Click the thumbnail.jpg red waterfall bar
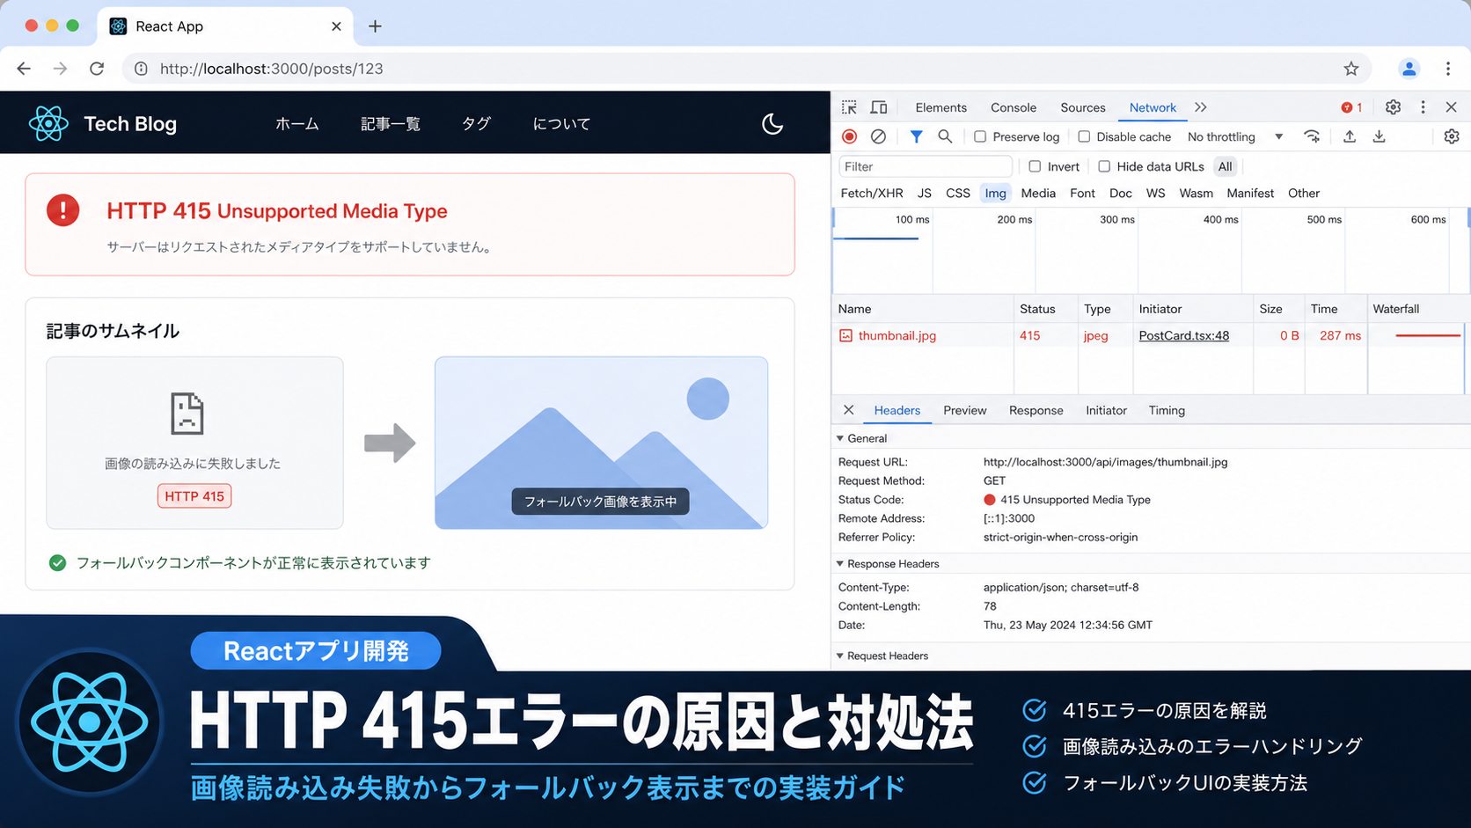1471x828 pixels. (x=1427, y=335)
